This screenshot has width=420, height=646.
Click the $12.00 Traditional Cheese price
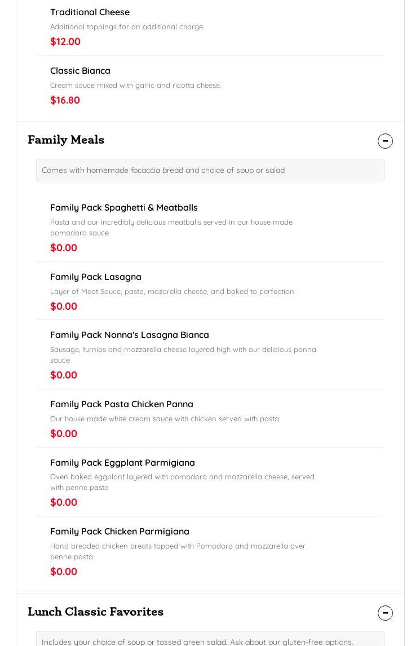[x=65, y=41]
